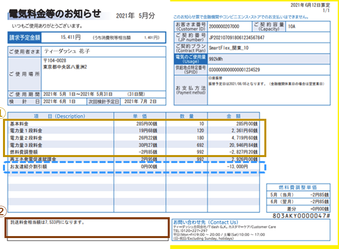The width and height of the screenshot is (339, 249).
Task: Select the usage period 5月1日～5月31日
Action: coord(78,94)
